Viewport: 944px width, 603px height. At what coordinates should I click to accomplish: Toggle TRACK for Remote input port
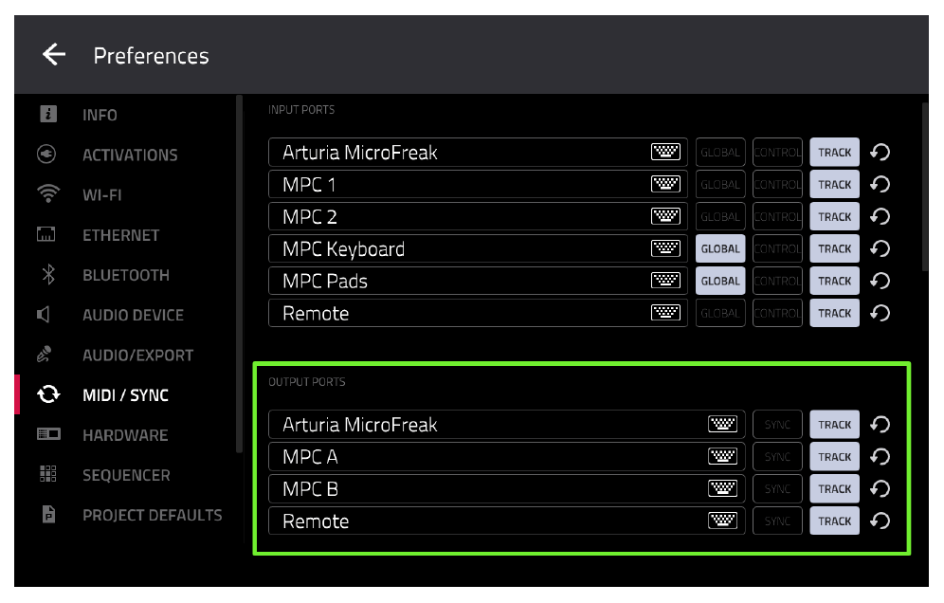pyautogui.click(x=834, y=313)
